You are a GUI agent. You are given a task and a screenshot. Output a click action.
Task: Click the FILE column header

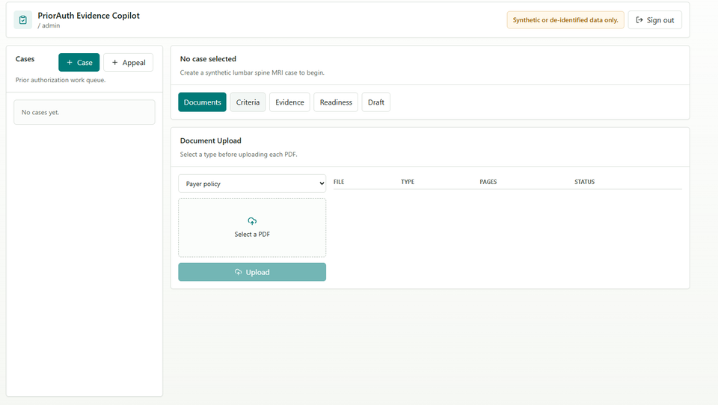pyautogui.click(x=339, y=182)
